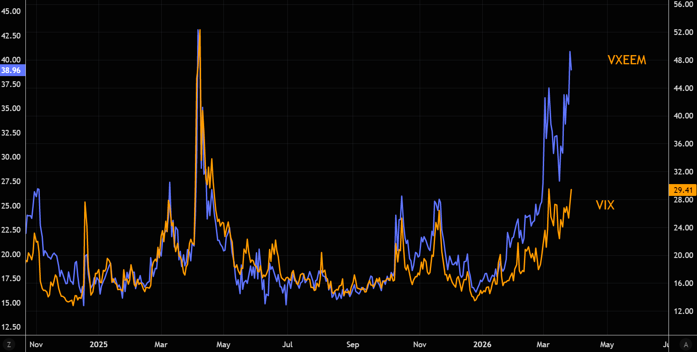697x352 pixels.
Task: Click the 2025 label on time axis
Action: point(99,345)
